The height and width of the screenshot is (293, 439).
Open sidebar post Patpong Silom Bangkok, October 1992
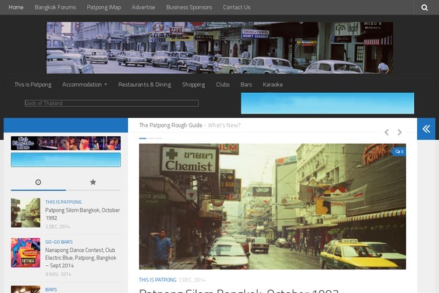pyautogui.click(x=82, y=214)
